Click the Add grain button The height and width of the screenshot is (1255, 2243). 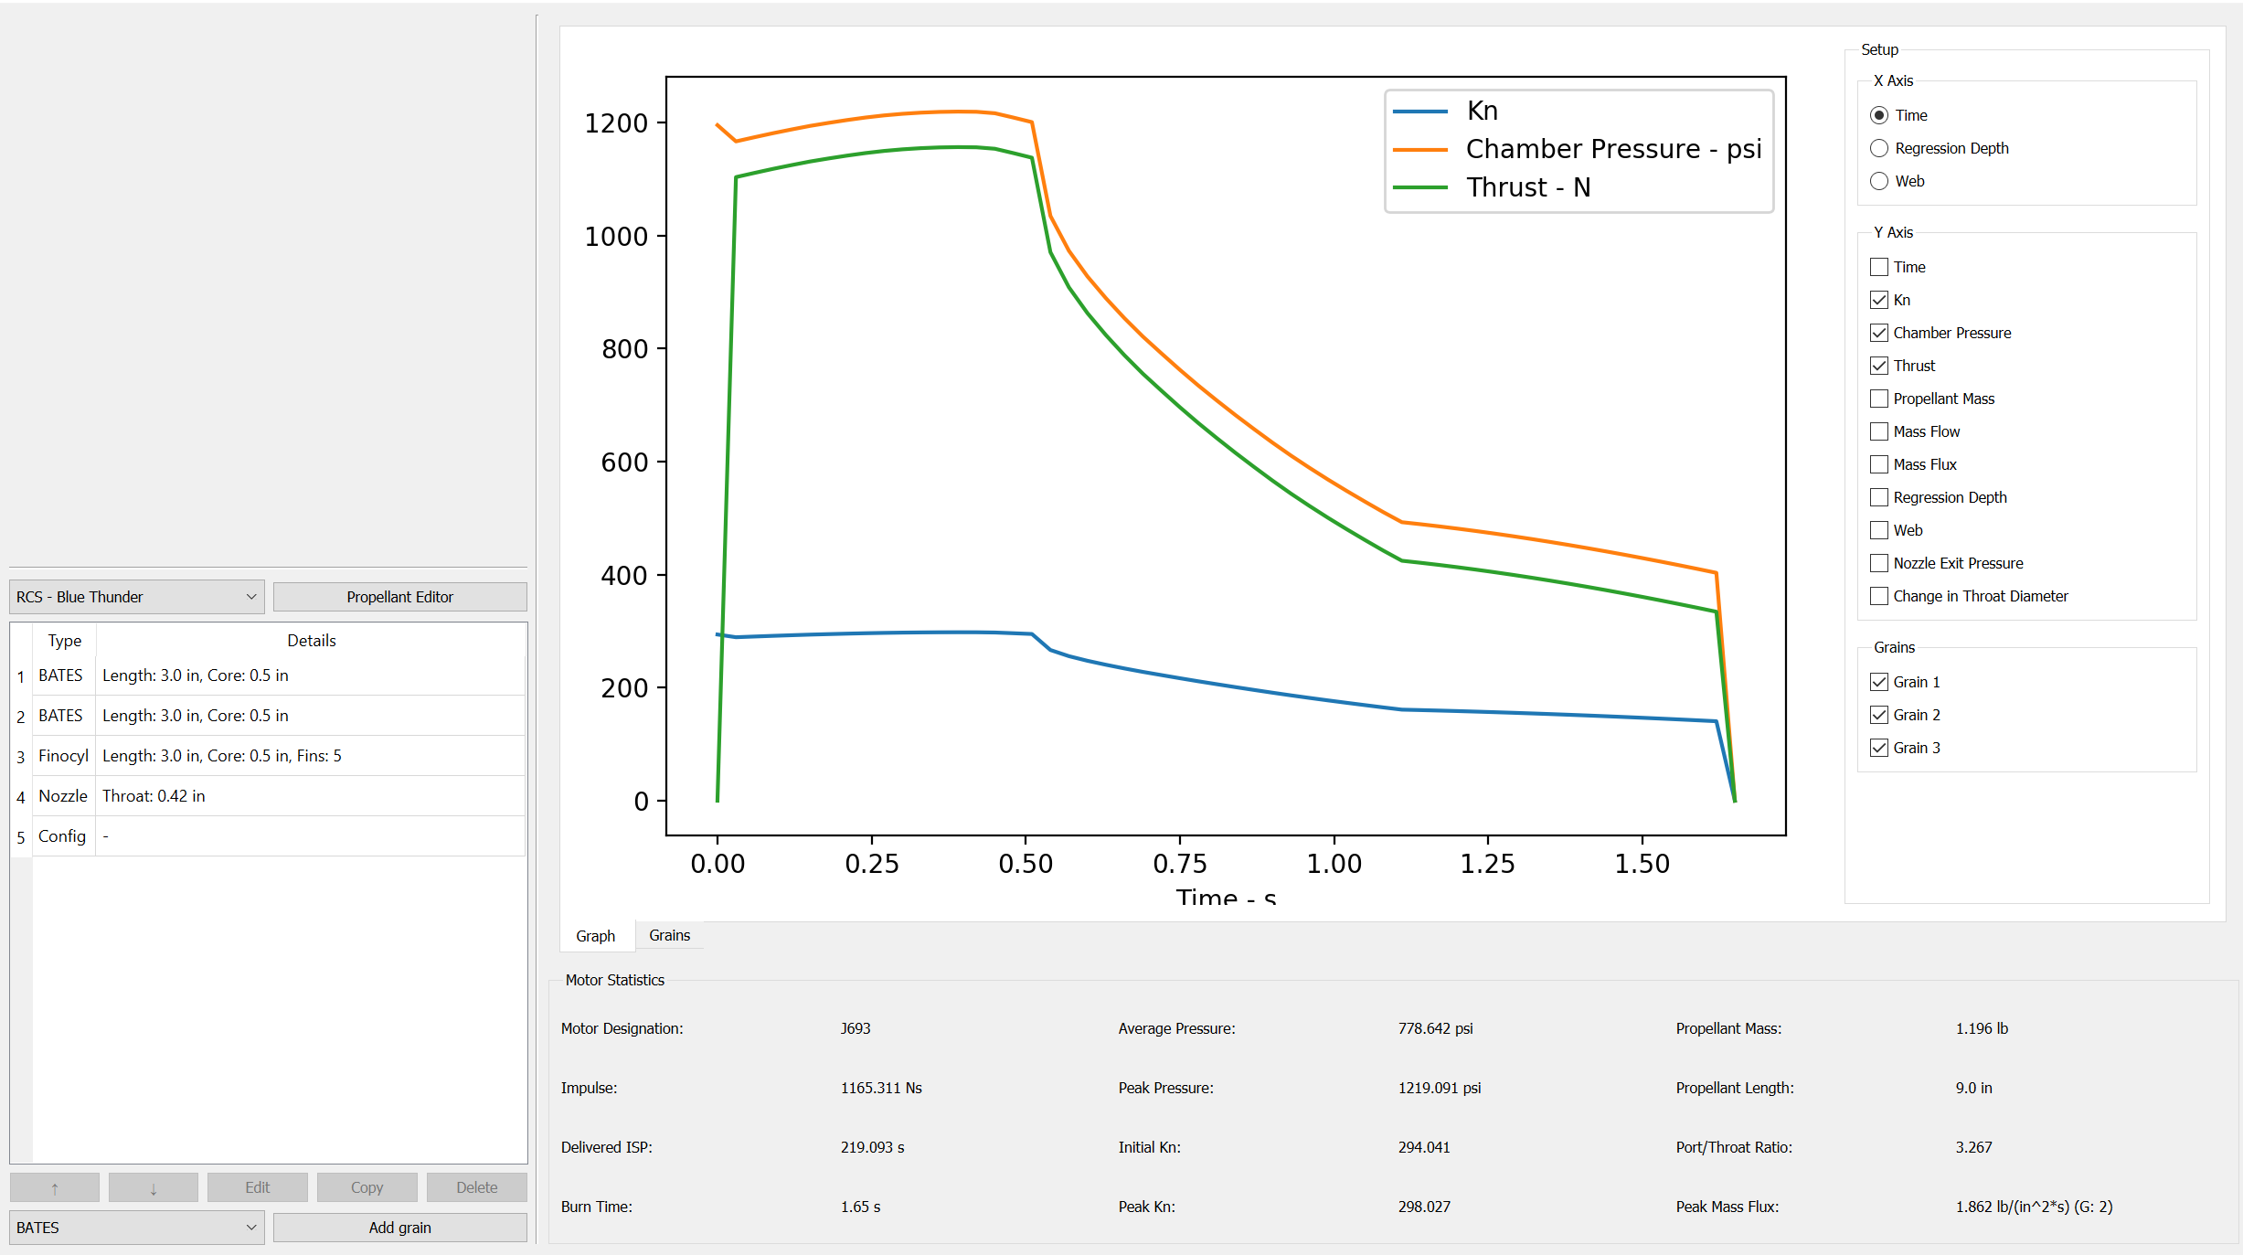399,1228
